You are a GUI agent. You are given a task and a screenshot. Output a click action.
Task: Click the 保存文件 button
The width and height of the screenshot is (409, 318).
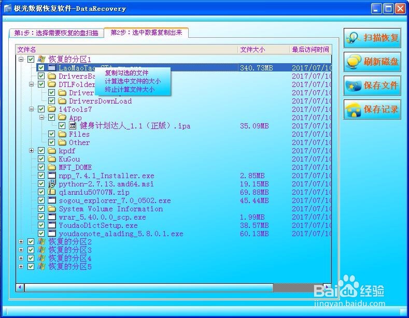(x=372, y=85)
